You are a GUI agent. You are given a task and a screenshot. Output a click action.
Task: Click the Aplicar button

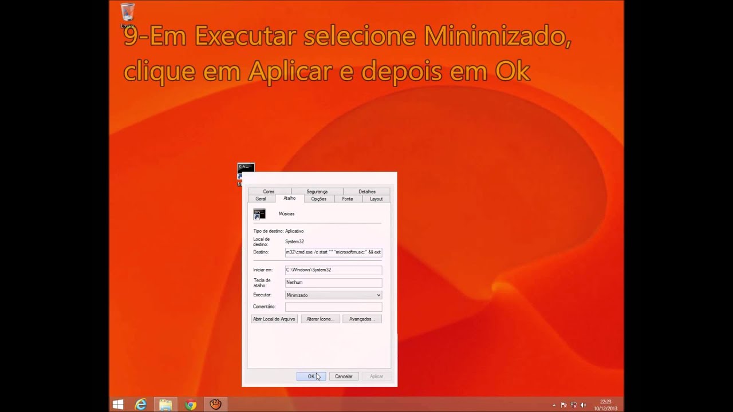click(x=376, y=376)
